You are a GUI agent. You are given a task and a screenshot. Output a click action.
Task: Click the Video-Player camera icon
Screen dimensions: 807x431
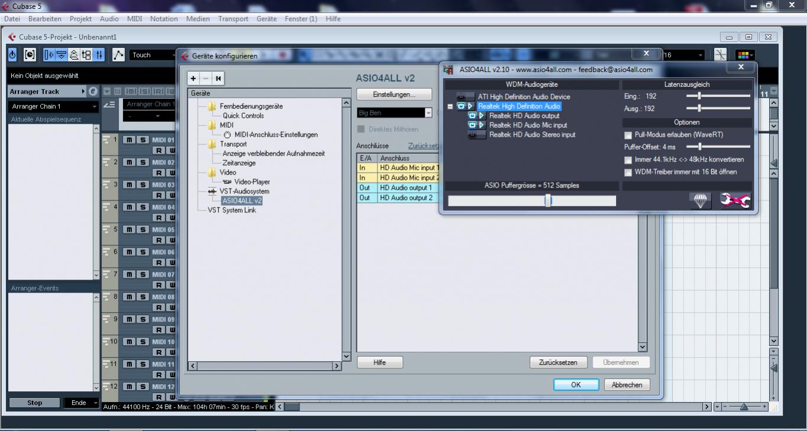(x=227, y=182)
